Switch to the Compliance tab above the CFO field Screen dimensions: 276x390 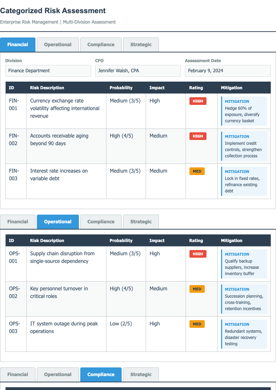(101, 45)
